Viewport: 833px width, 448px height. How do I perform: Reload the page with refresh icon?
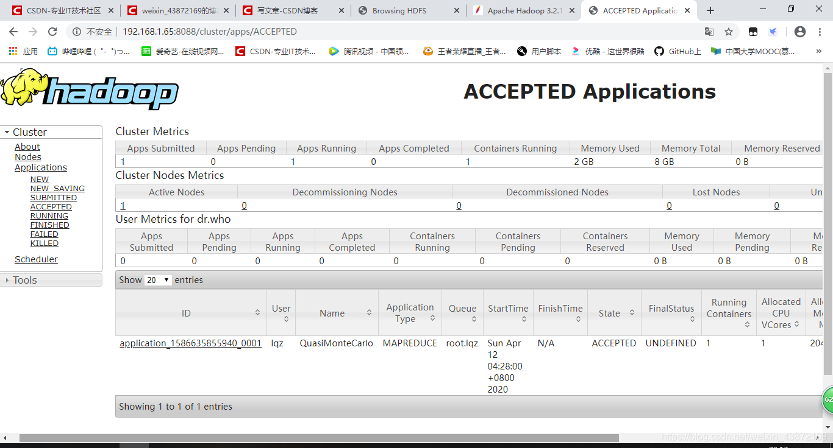click(52, 32)
